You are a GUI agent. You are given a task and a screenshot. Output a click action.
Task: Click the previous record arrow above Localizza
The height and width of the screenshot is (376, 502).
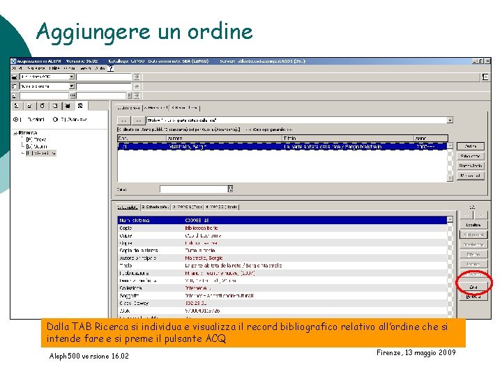pyautogui.click(x=466, y=215)
